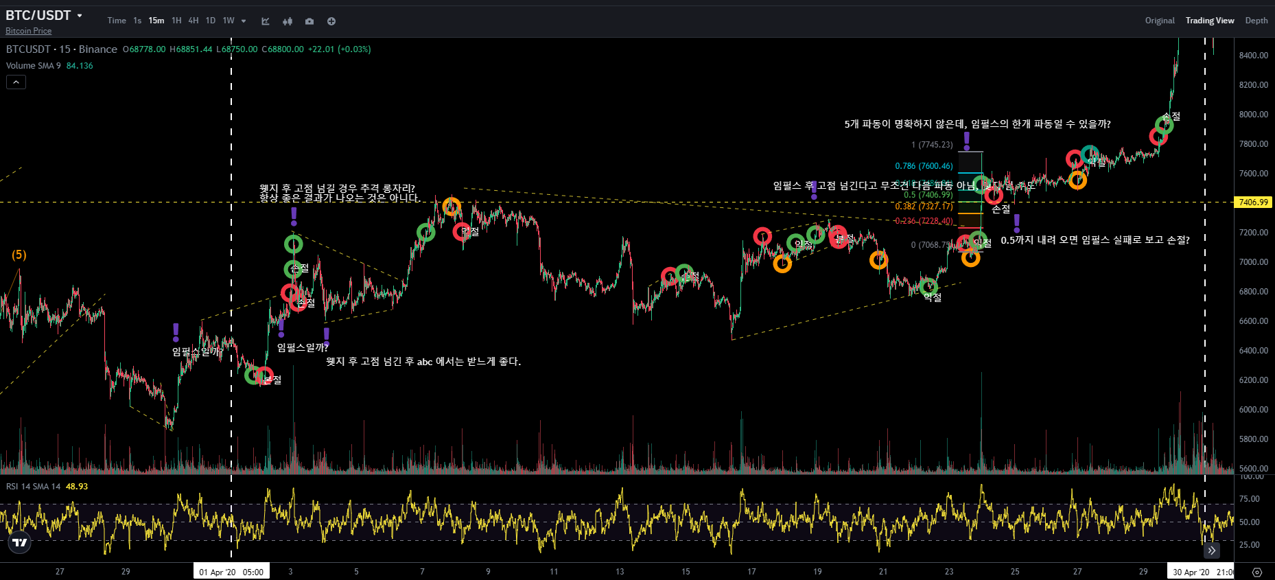Image resolution: width=1275 pixels, height=580 pixels.
Task: Open the Bitcoin Price link
Action: tap(29, 31)
